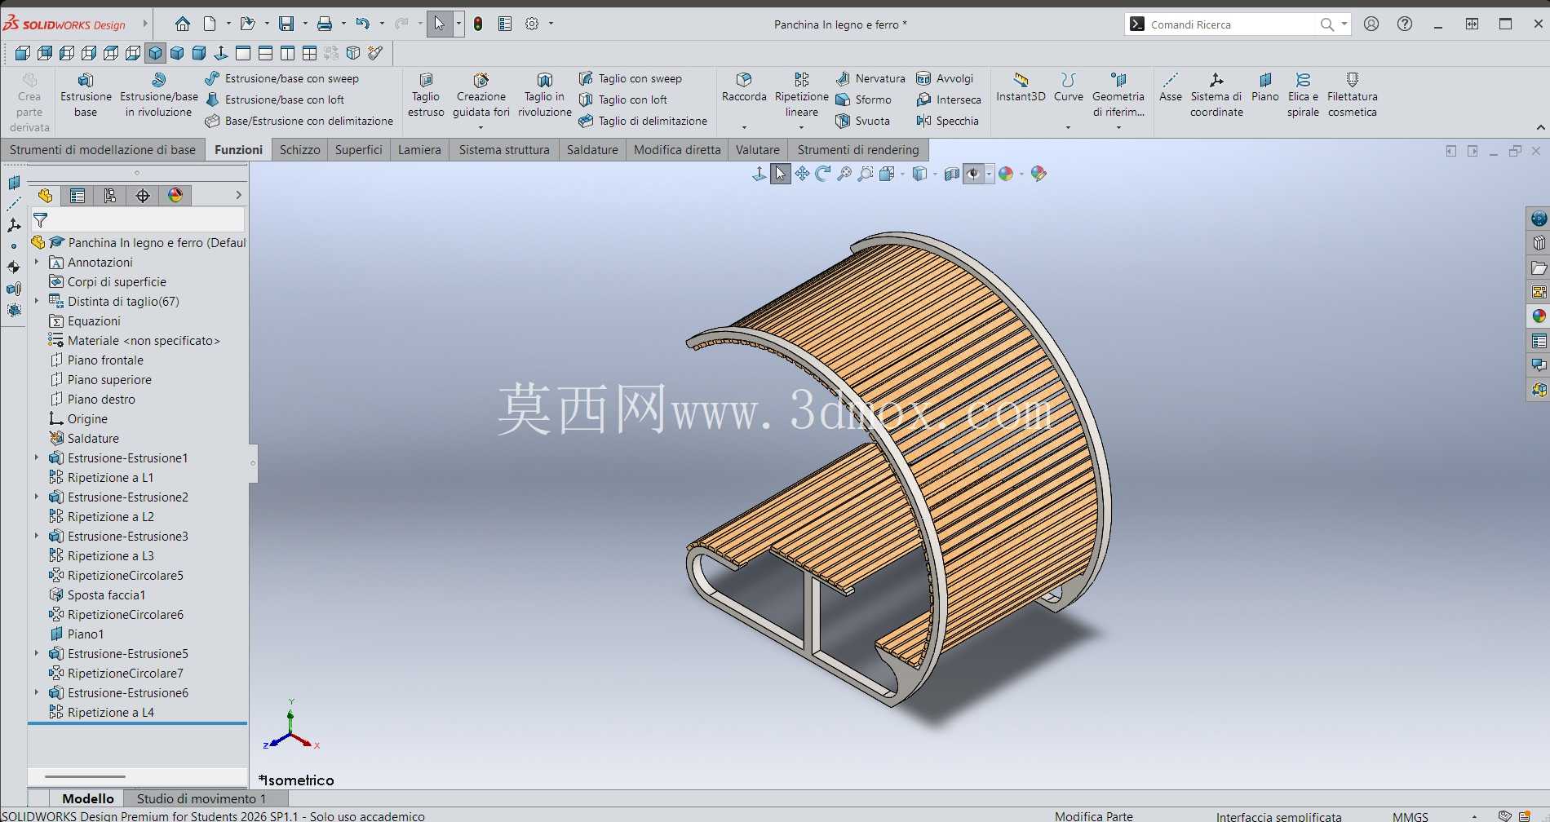1550x822 pixels.
Task: Click the Print icon in the top toolbar
Action: click(x=325, y=24)
